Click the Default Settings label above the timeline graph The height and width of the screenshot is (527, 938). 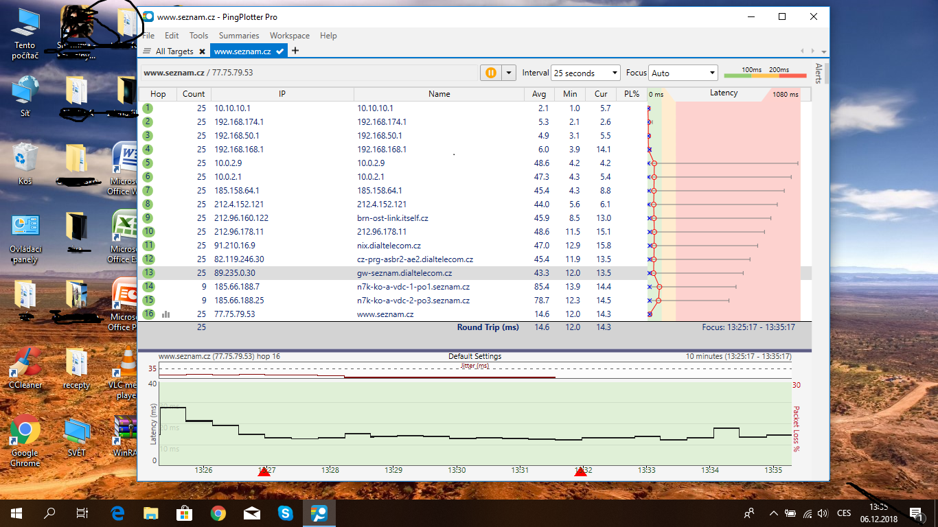(475, 357)
